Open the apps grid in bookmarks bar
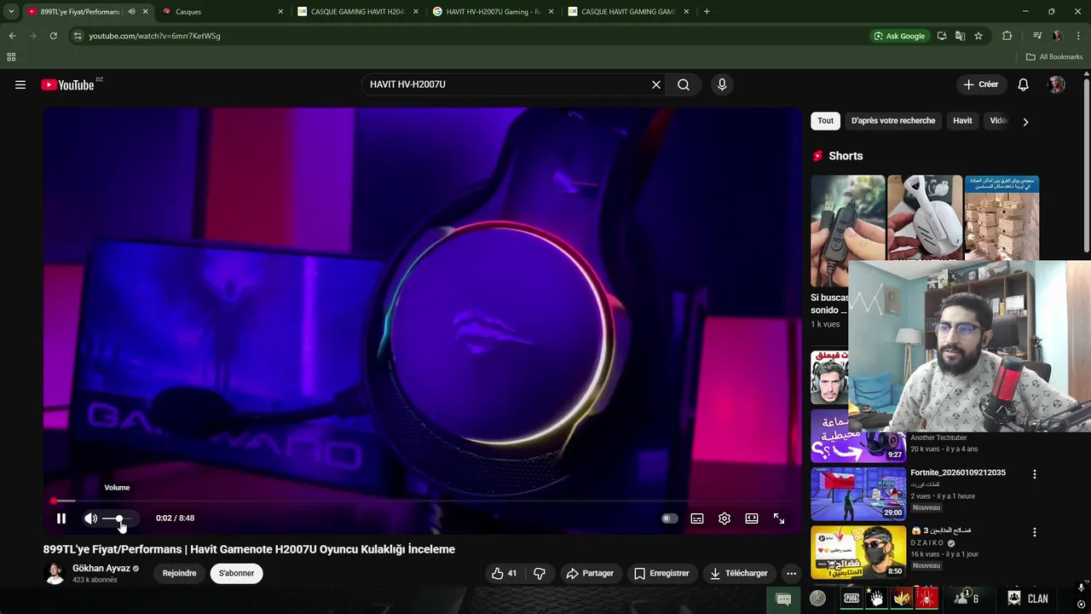Viewport: 1091px width, 614px height. click(11, 57)
